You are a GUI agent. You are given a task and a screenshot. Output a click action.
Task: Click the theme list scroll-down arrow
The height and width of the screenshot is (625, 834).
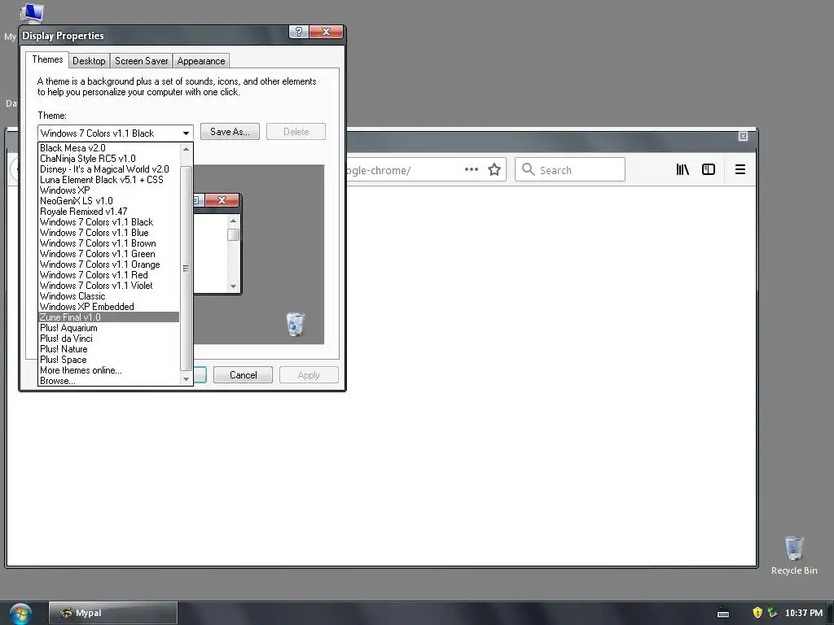(187, 379)
